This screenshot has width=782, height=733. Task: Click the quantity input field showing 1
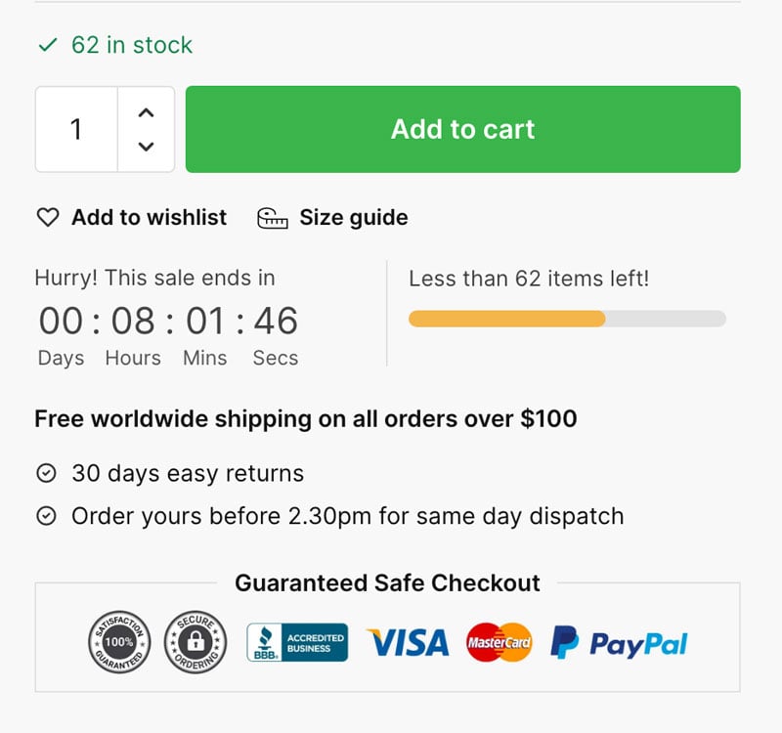(76, 129)
